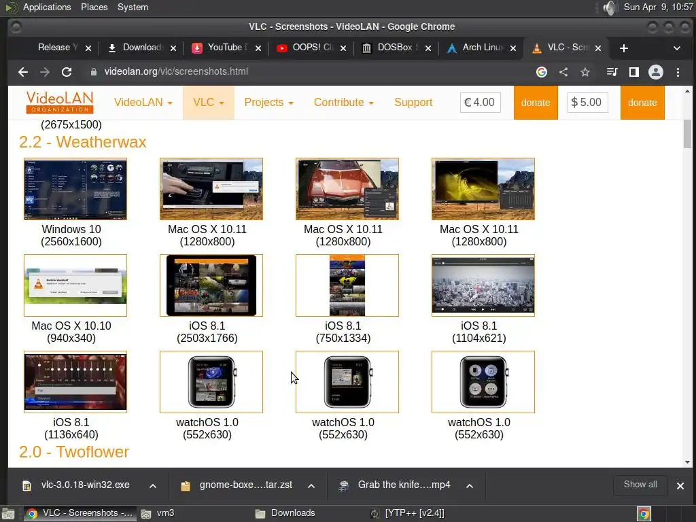The width and height of the screenshot is (696, 522).
Task: Expand the Projects navigation dropdown
Action: 268,103
